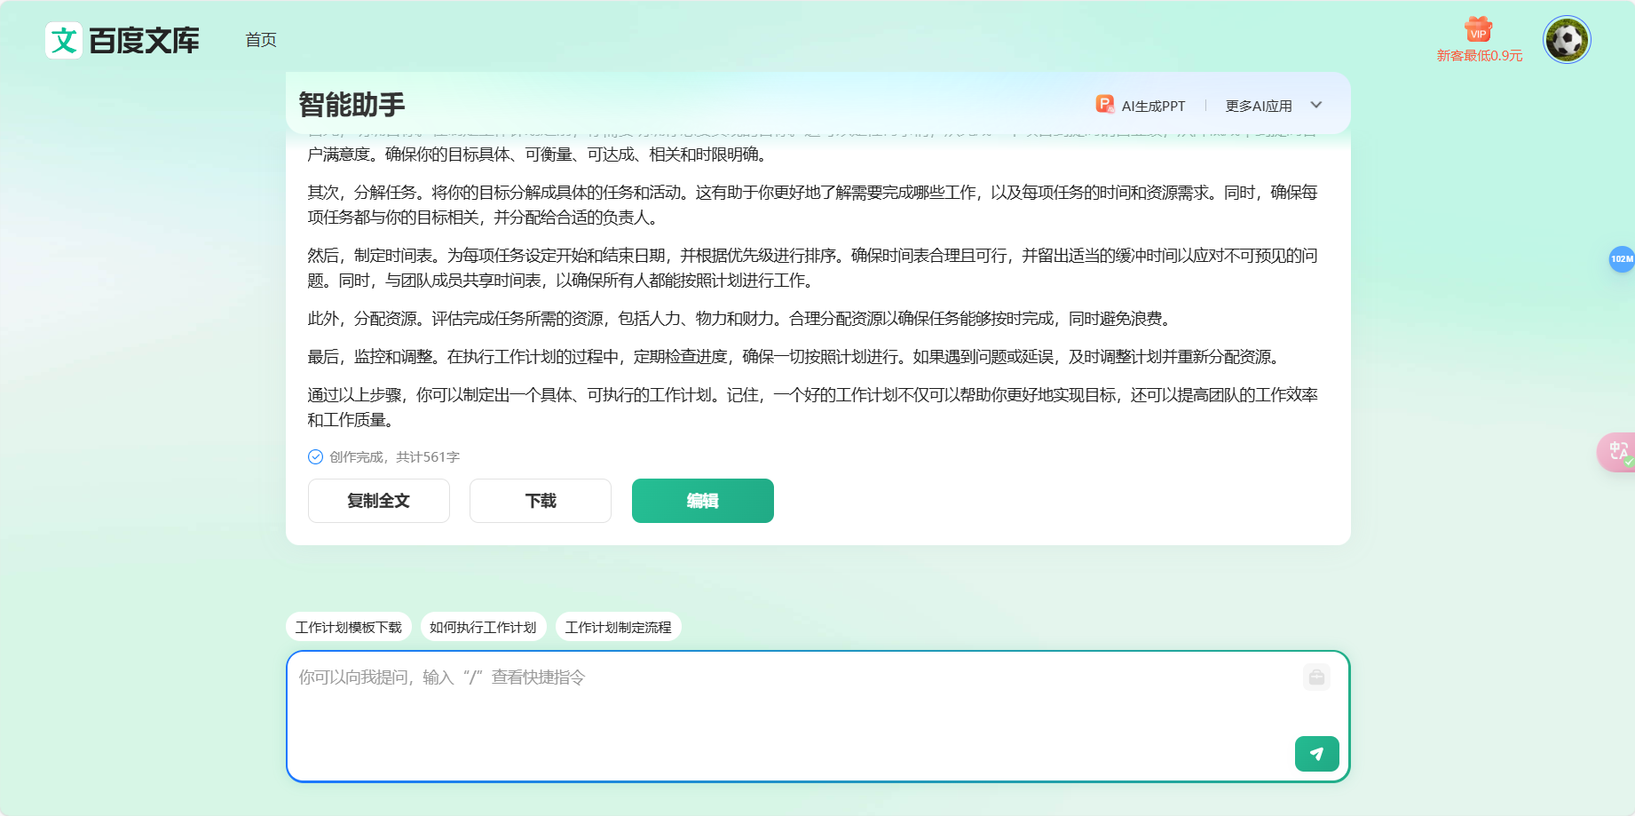
Task: Send a message using the paper plane icon
Action: 1316,753
